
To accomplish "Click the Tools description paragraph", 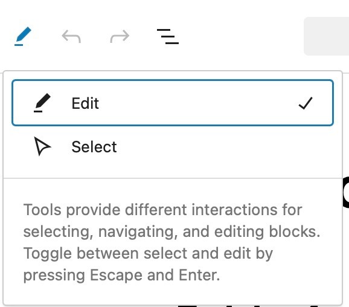I will coord(171,242).
